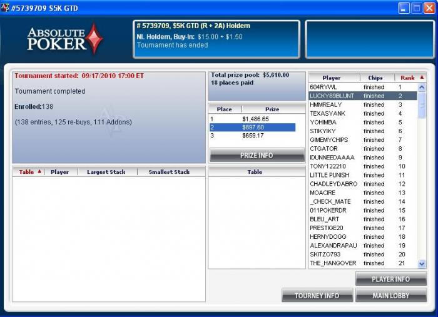Click the PRIZE INFO button
This screenshot has width=438, height=317.
click(x=257, y=155)
